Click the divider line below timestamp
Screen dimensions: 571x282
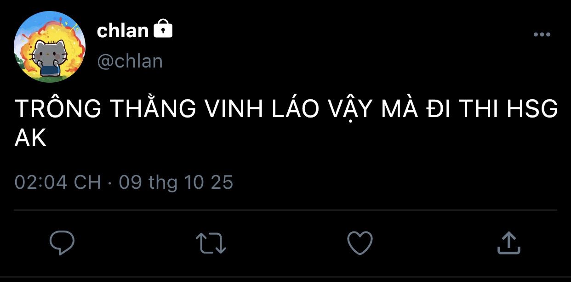coord(285,210)
